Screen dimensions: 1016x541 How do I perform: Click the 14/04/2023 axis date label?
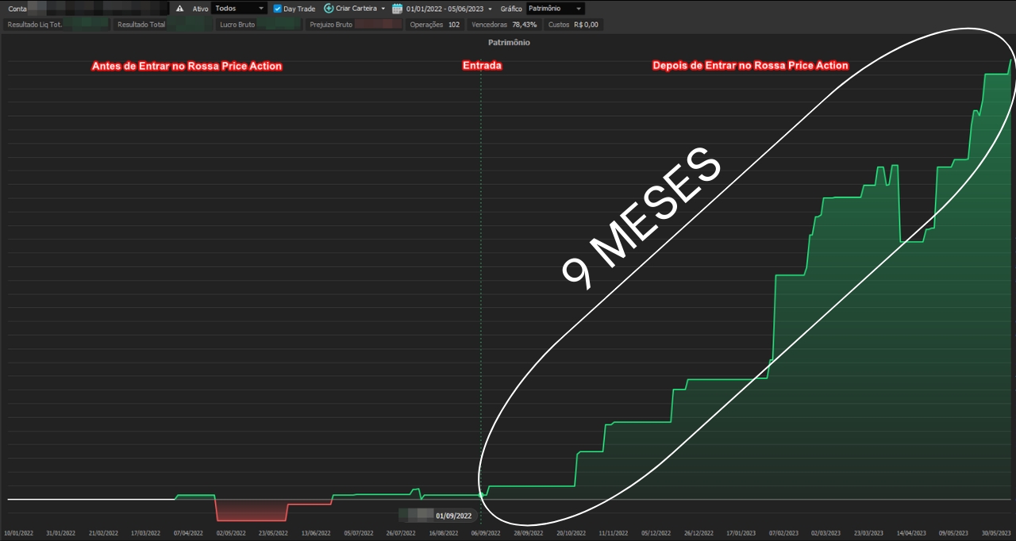(x=911, y=533)
